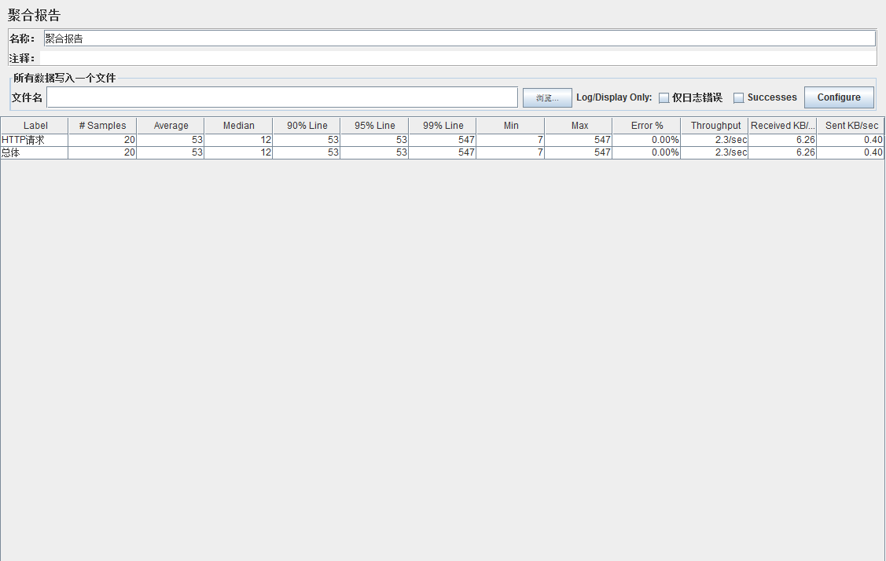886x561 pixels.
Task: Click 90% Line value in 总体 row
Action: click(x=307, y=152)
